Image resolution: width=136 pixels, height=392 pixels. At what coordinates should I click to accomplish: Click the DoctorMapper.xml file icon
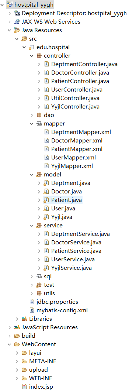[46, 141]
